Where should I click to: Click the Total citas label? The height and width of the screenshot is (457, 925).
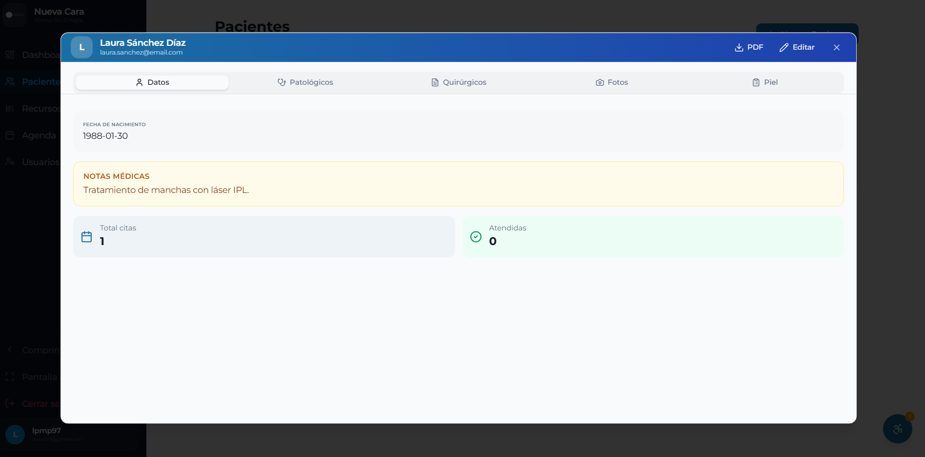[118, 228]
